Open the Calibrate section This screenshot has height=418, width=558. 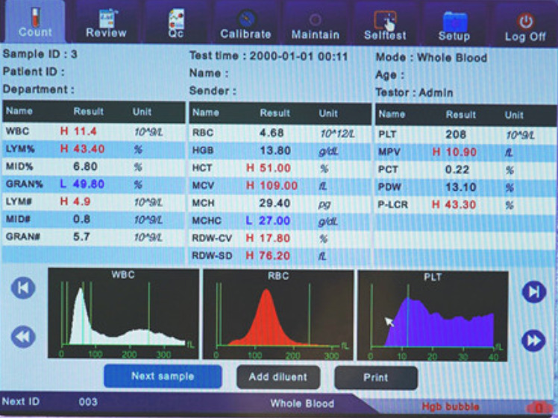pyautogui.click(x=245, y=23)
